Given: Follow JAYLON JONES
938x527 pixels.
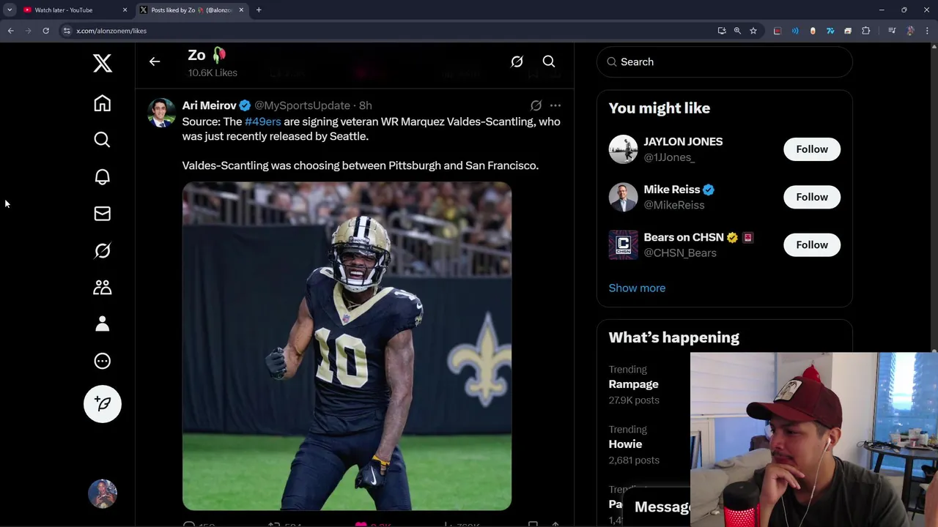Looking at the screenshot, I should coord(812,149).
